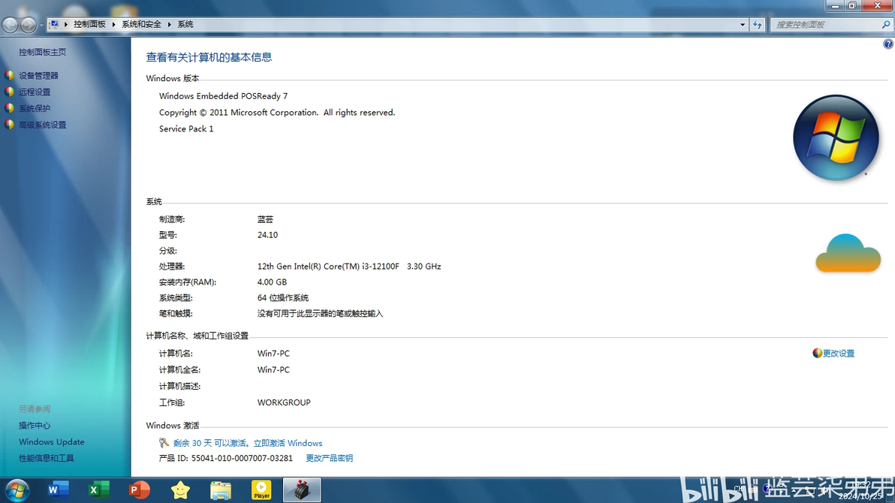Click the page heading 查看有关计算机的基本信息
This screenshot has height=503, width=895.
coord(209,57)
